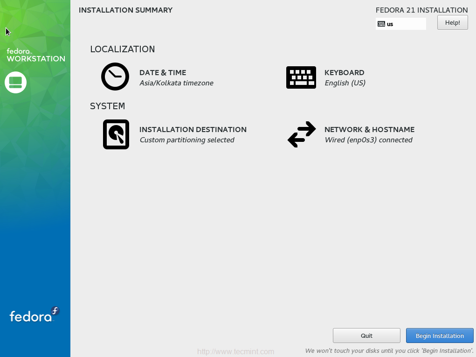This screenshot has width=476, height=357.
Task: Click the 'SYSTEM' section heading
Action: click(x=108, y=106)
